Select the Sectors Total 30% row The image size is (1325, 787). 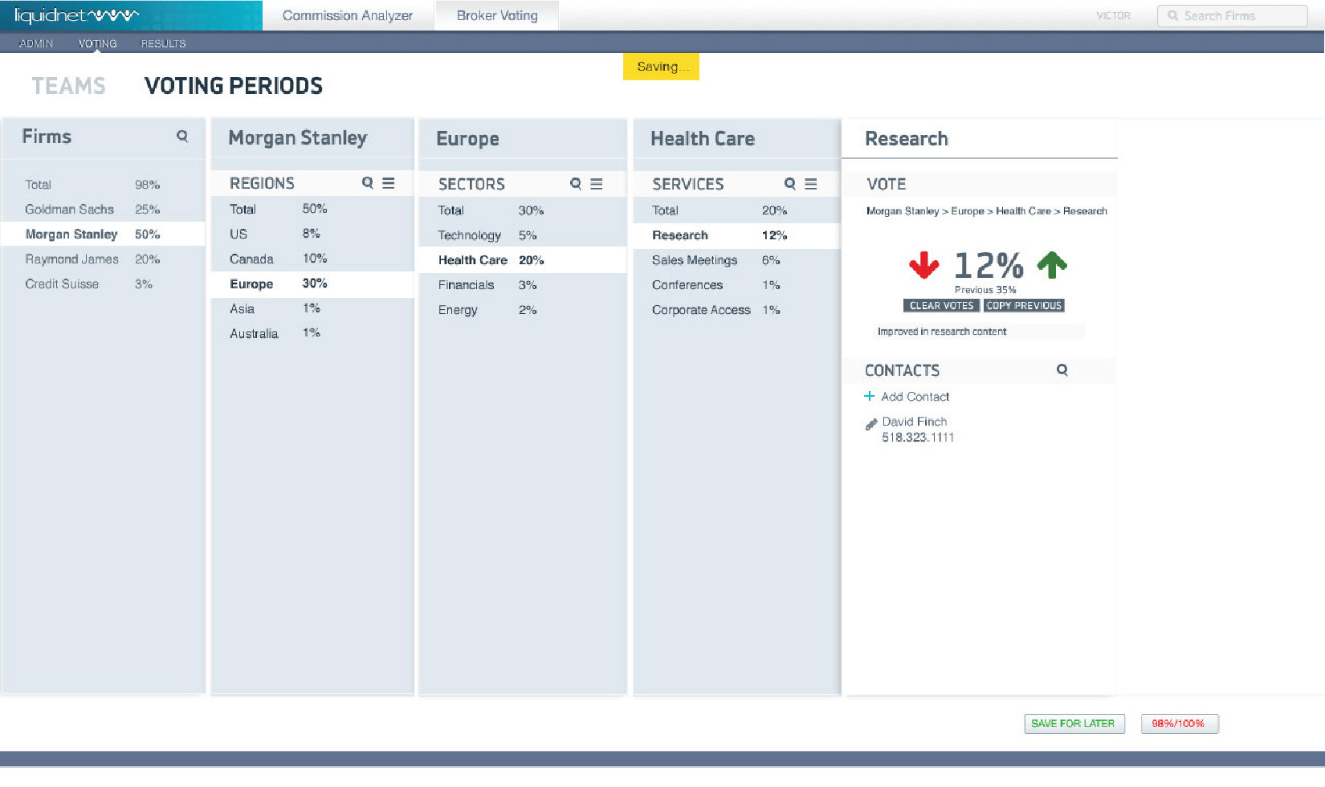[x=522, y=210]
